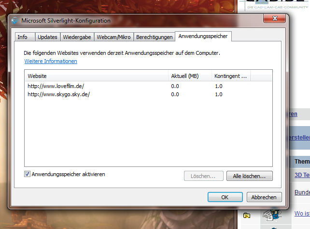Click the cartoon reader forum icon
The height and width of the screenshot is (229, 310).
tap(272, 215)
